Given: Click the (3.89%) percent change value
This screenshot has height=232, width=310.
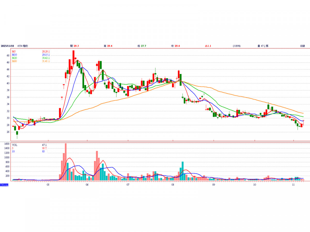Looking at the screenshot, I should (x=236, y=46).
